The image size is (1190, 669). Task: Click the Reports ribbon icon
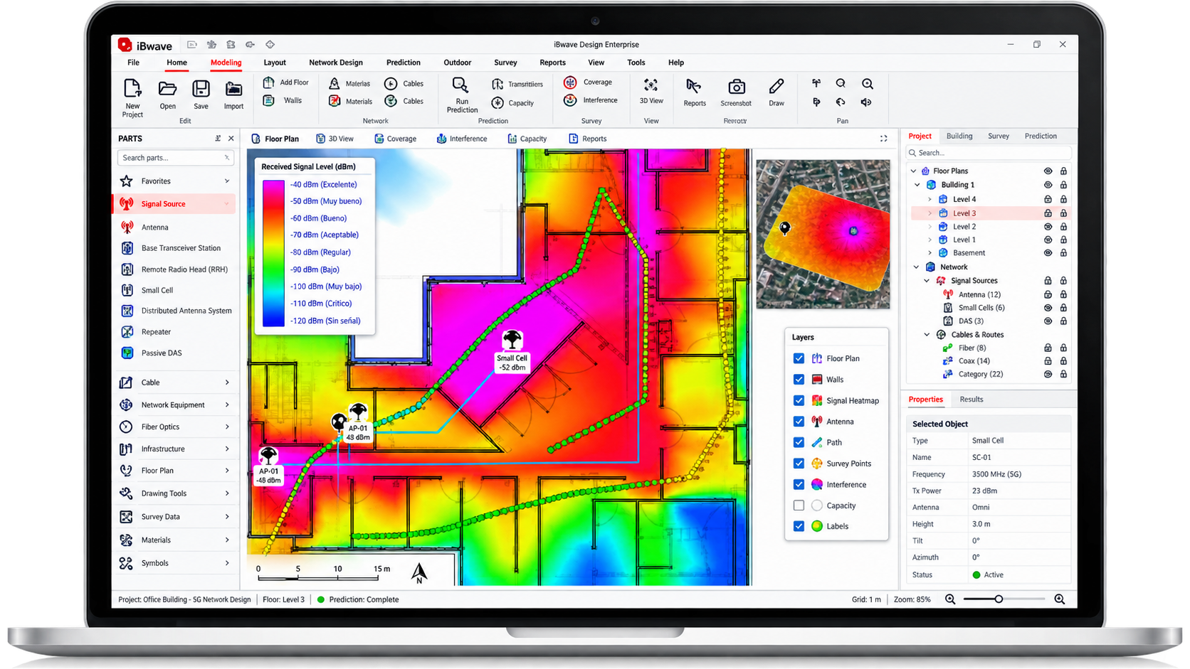tap(693, 87)
